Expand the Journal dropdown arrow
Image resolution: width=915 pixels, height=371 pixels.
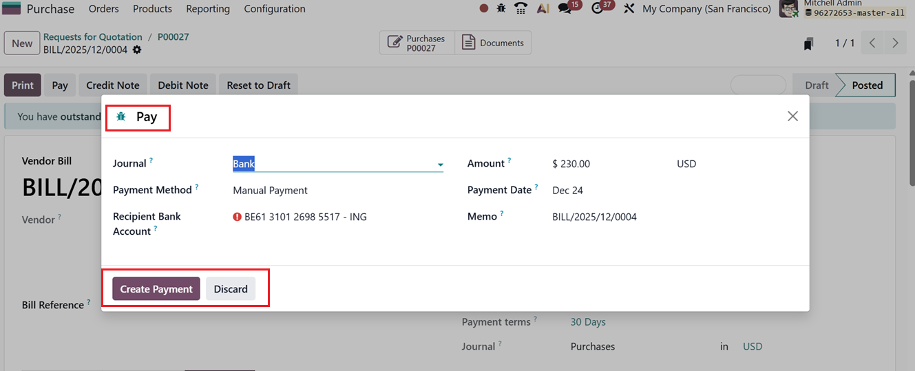[440, 165]
